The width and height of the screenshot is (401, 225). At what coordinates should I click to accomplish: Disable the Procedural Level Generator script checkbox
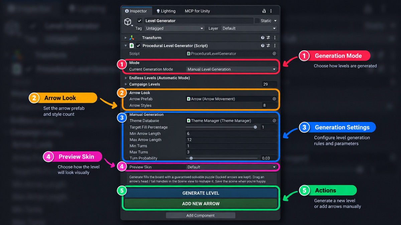138,46
